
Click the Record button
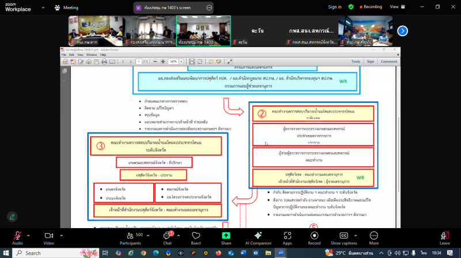pyautogui.click(x=314, y=236)
